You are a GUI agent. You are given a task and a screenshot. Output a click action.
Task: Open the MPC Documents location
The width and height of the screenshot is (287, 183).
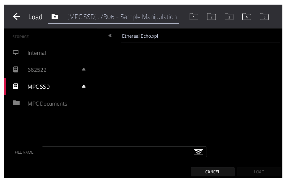pyautogui.click(x=47, y=104)
